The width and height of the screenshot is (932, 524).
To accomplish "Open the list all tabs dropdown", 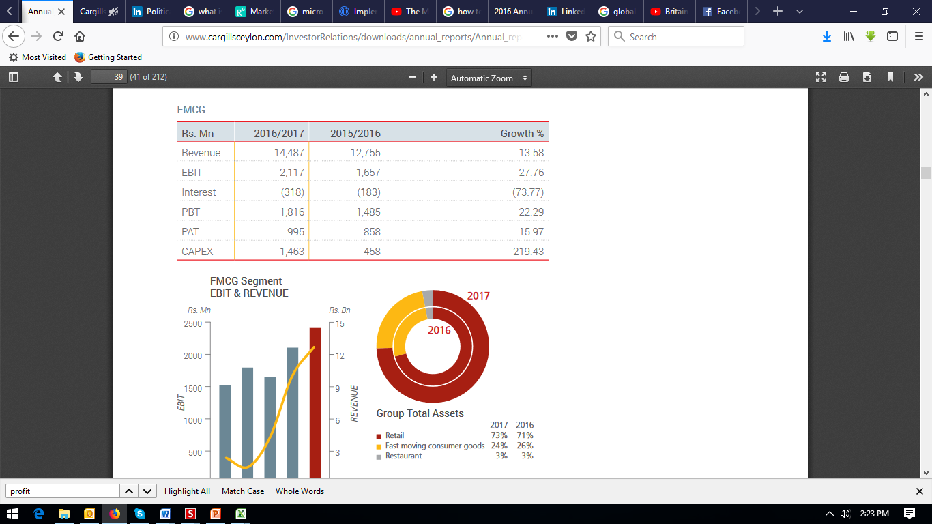I will pyautogui.click(x=800, y=12).
